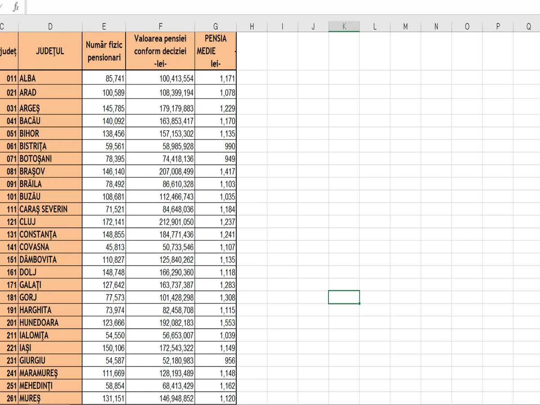Click the MUREȘ county cell
Image resolution: width=540 pixels, height=405 pixels.
(50, 398)
